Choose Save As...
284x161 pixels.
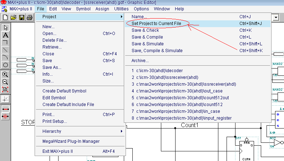click(80, 67)
